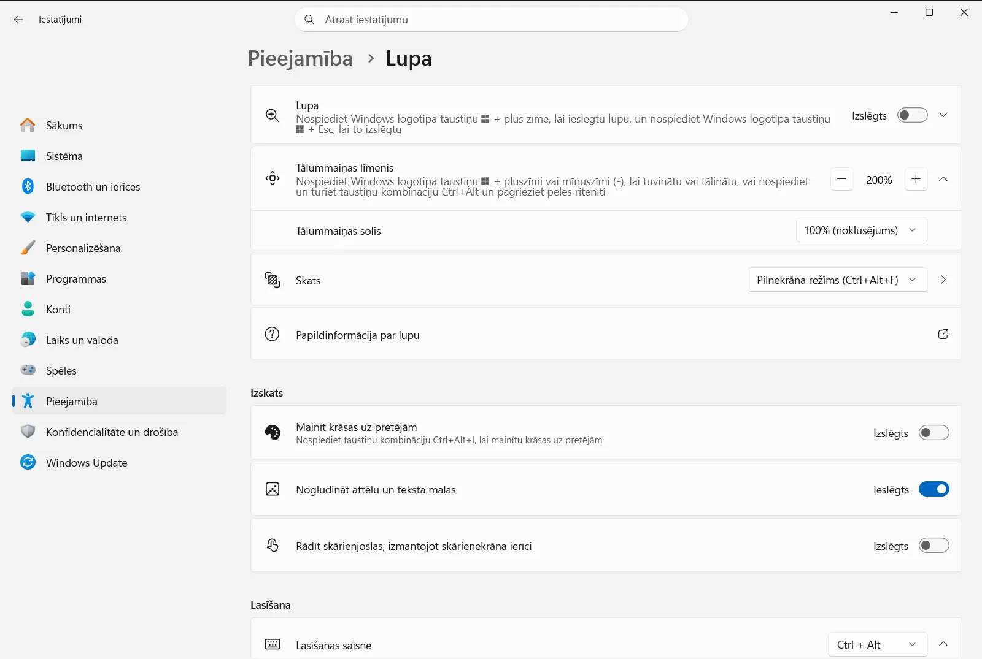Open the Spēles gamepad icon
This screenshot has width=982, height=659.
tap(28, 370)
